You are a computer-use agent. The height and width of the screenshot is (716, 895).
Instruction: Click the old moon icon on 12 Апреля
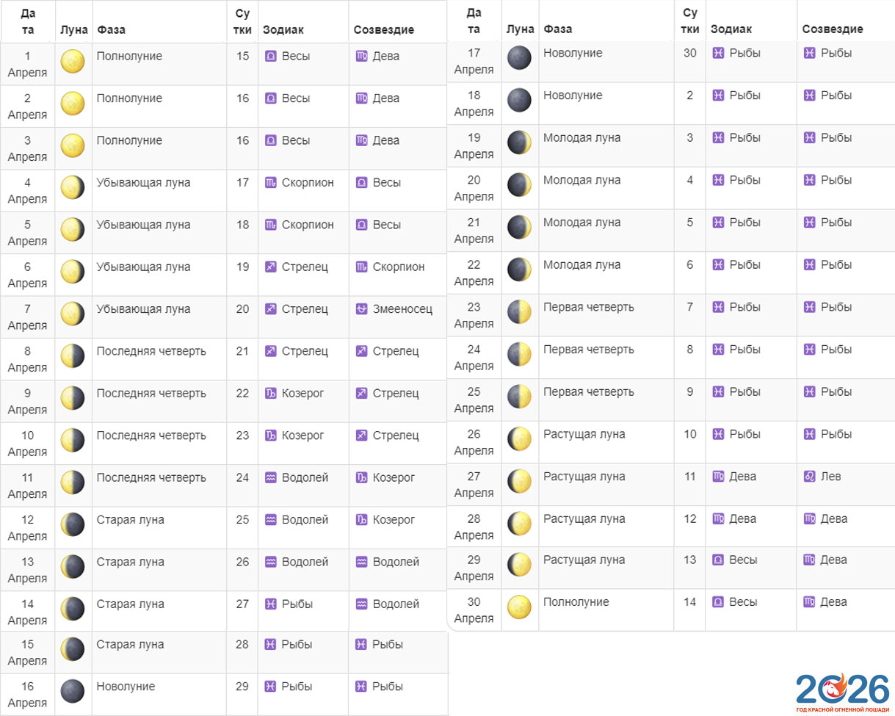click(73, 524)
